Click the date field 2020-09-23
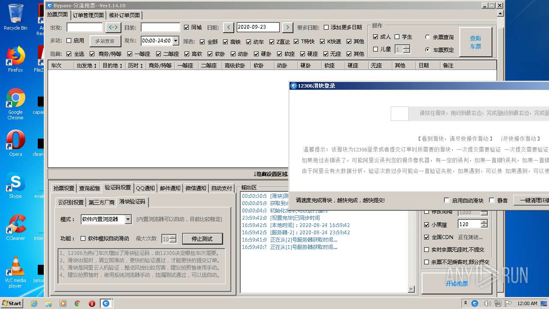549x309 pixels. click(258, 27)
